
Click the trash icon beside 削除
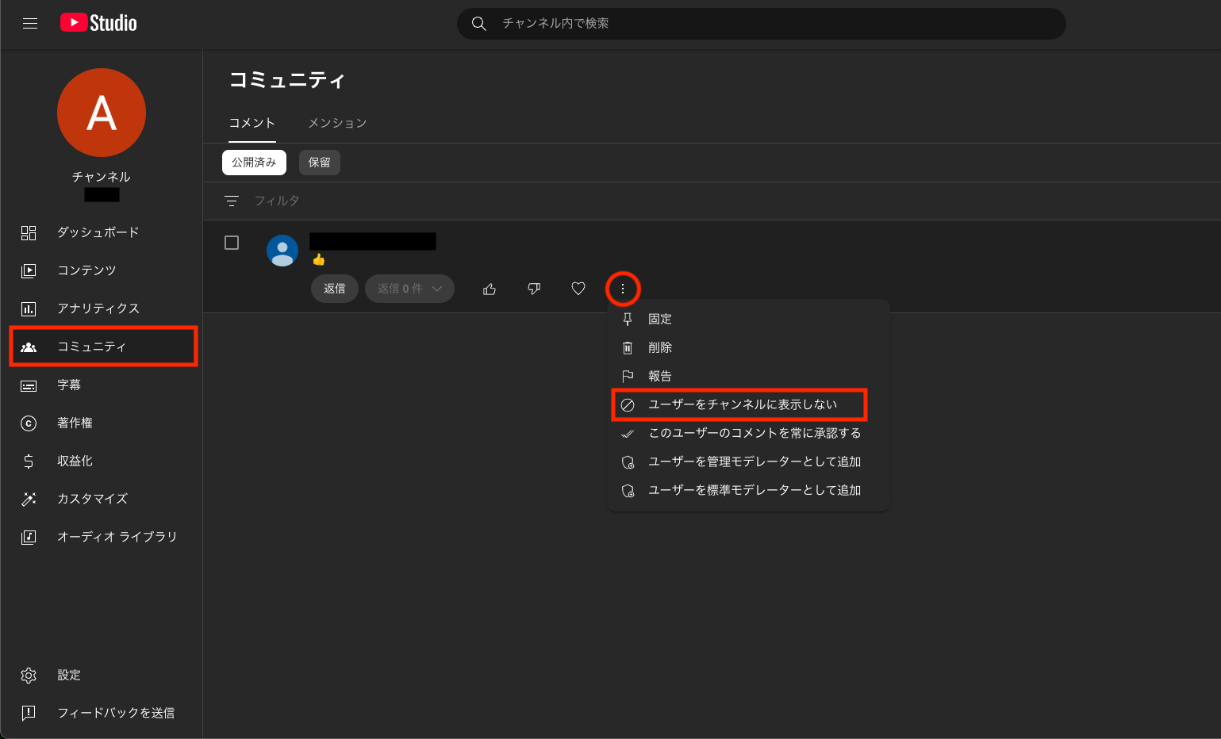628,347
